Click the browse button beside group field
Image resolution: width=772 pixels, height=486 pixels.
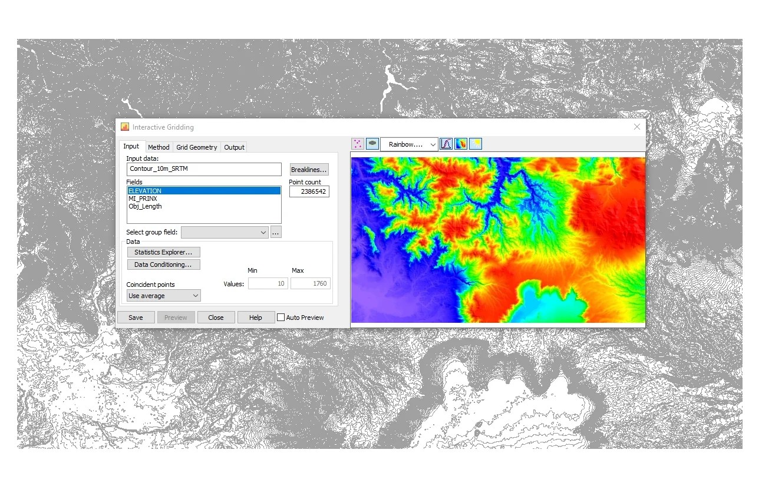click(275, 232)
